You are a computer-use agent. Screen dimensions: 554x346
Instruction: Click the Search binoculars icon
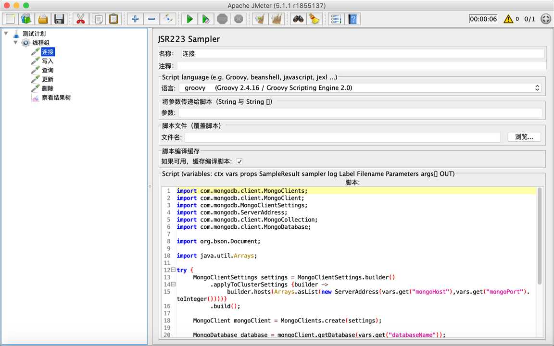pyautogui.click(x=298, y=19)
